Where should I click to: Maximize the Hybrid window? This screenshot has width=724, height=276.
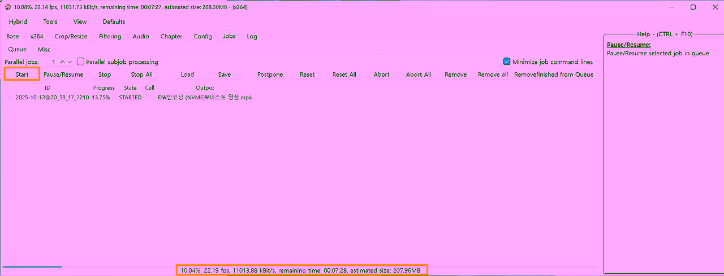(x=693, y=7)
